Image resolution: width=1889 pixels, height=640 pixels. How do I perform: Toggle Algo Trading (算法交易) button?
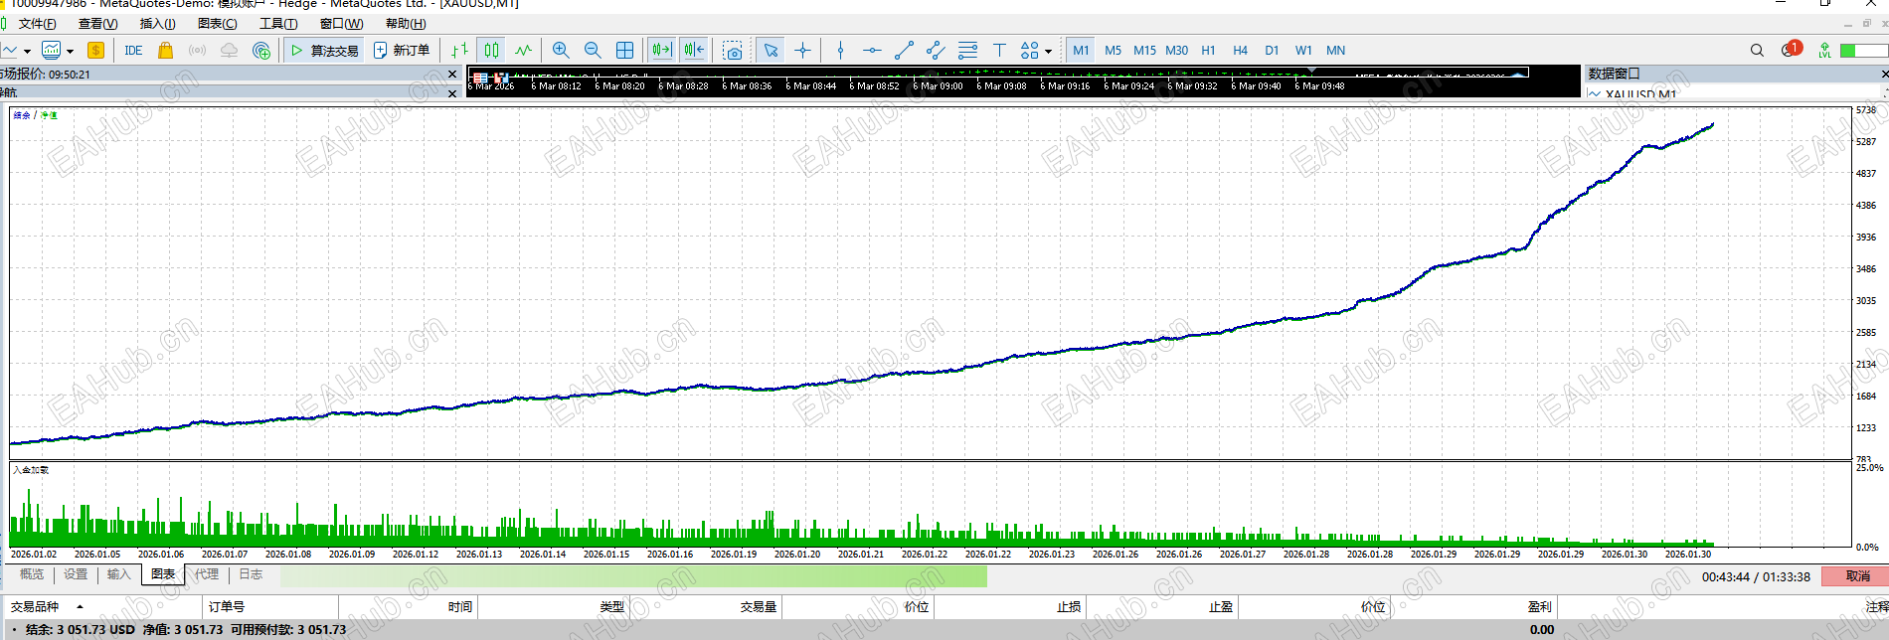[x=323, y=50]
